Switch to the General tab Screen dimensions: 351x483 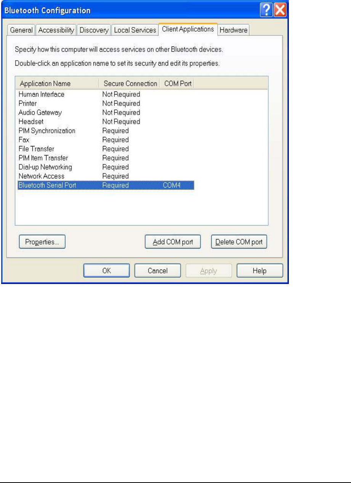(x=21, y=30)
